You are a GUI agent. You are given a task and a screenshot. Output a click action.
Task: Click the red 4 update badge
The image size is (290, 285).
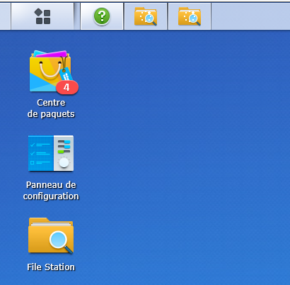pyautogui.click(x=67, y=87)
